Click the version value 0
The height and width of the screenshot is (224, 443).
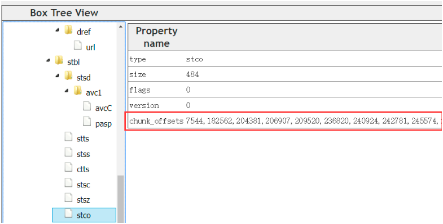[x=188, y=106]
